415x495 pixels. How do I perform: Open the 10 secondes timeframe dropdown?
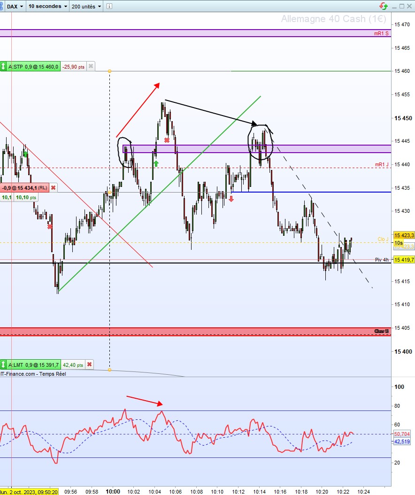(48, 6)
